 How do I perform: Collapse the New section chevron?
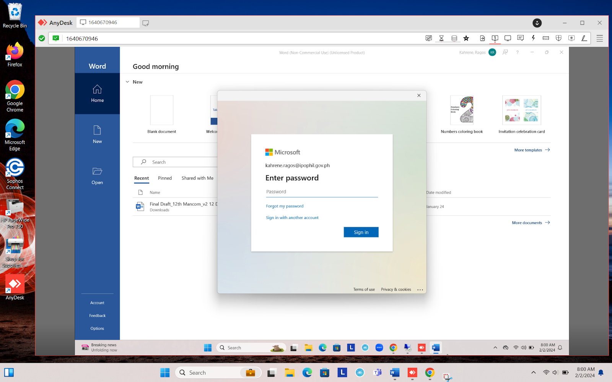tap(127, 82)
